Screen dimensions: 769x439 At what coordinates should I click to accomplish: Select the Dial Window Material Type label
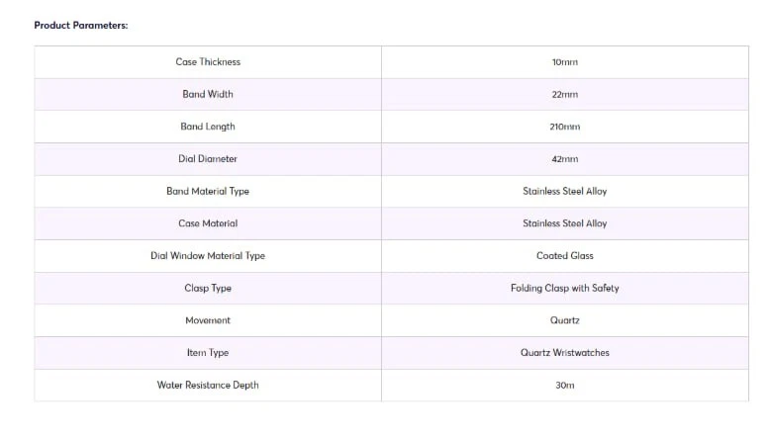208,256
